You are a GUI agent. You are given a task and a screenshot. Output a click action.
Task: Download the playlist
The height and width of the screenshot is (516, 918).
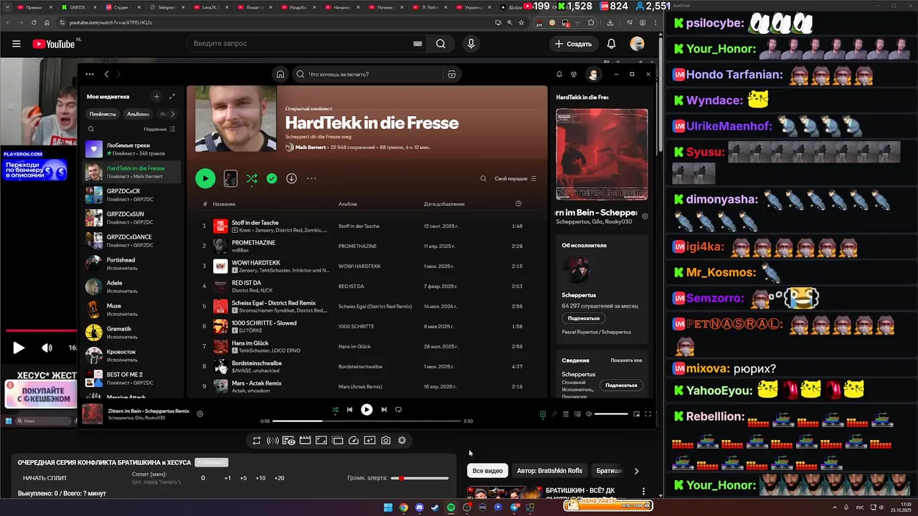pos(291,178)
